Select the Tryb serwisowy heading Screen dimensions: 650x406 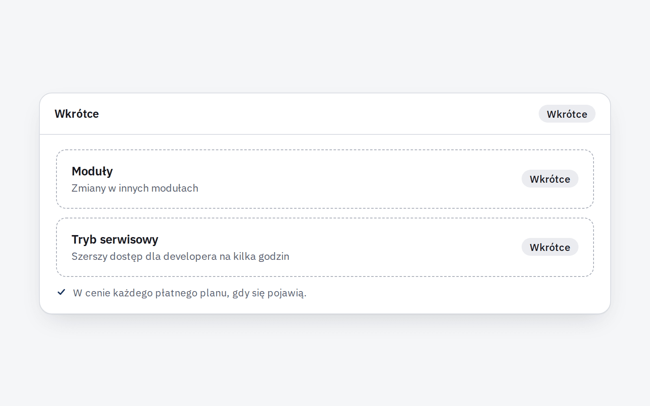(115, 240)
